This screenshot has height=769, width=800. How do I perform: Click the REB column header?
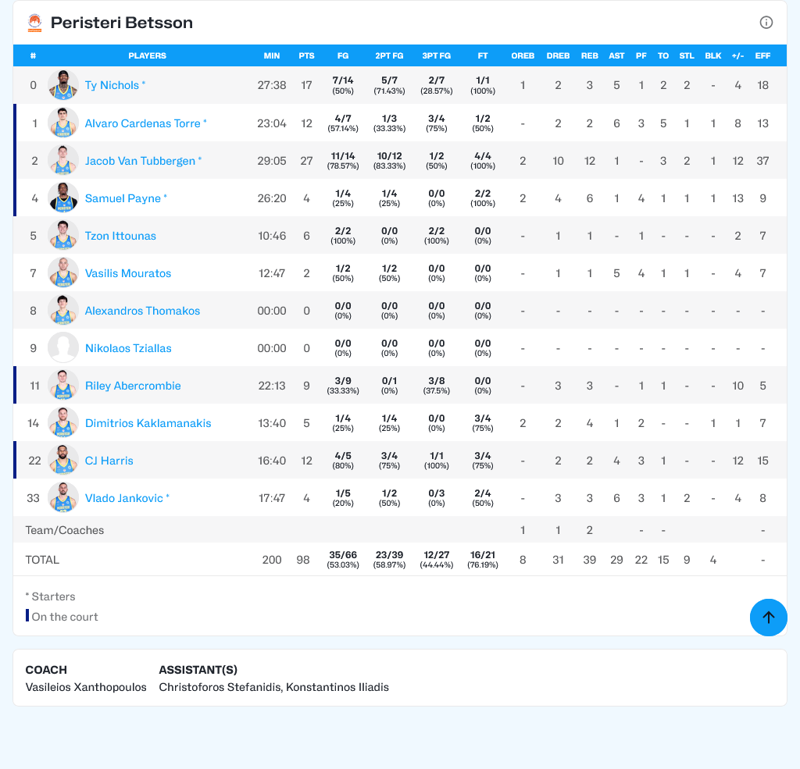(589, 55)
